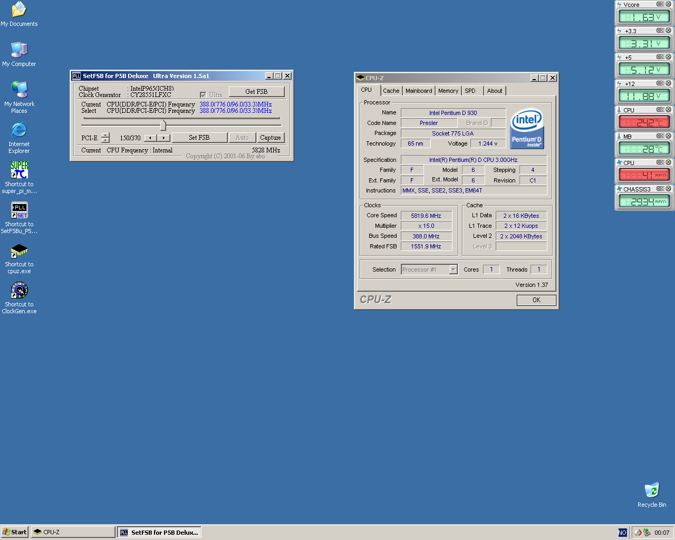Click the CPU-Z taskbar button
This screenshot has width=675, height=540.
[x=73, y=532]
